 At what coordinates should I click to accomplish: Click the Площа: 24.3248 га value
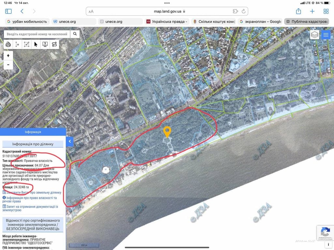[16, 187]
